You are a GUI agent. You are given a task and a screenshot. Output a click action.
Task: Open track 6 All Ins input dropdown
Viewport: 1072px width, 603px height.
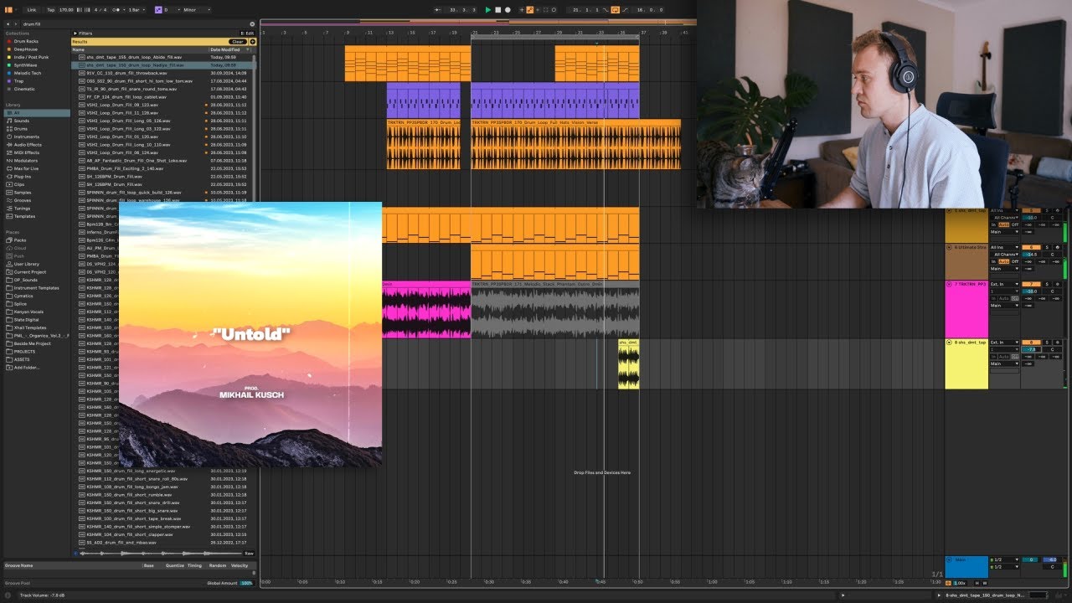point(1004,247)
